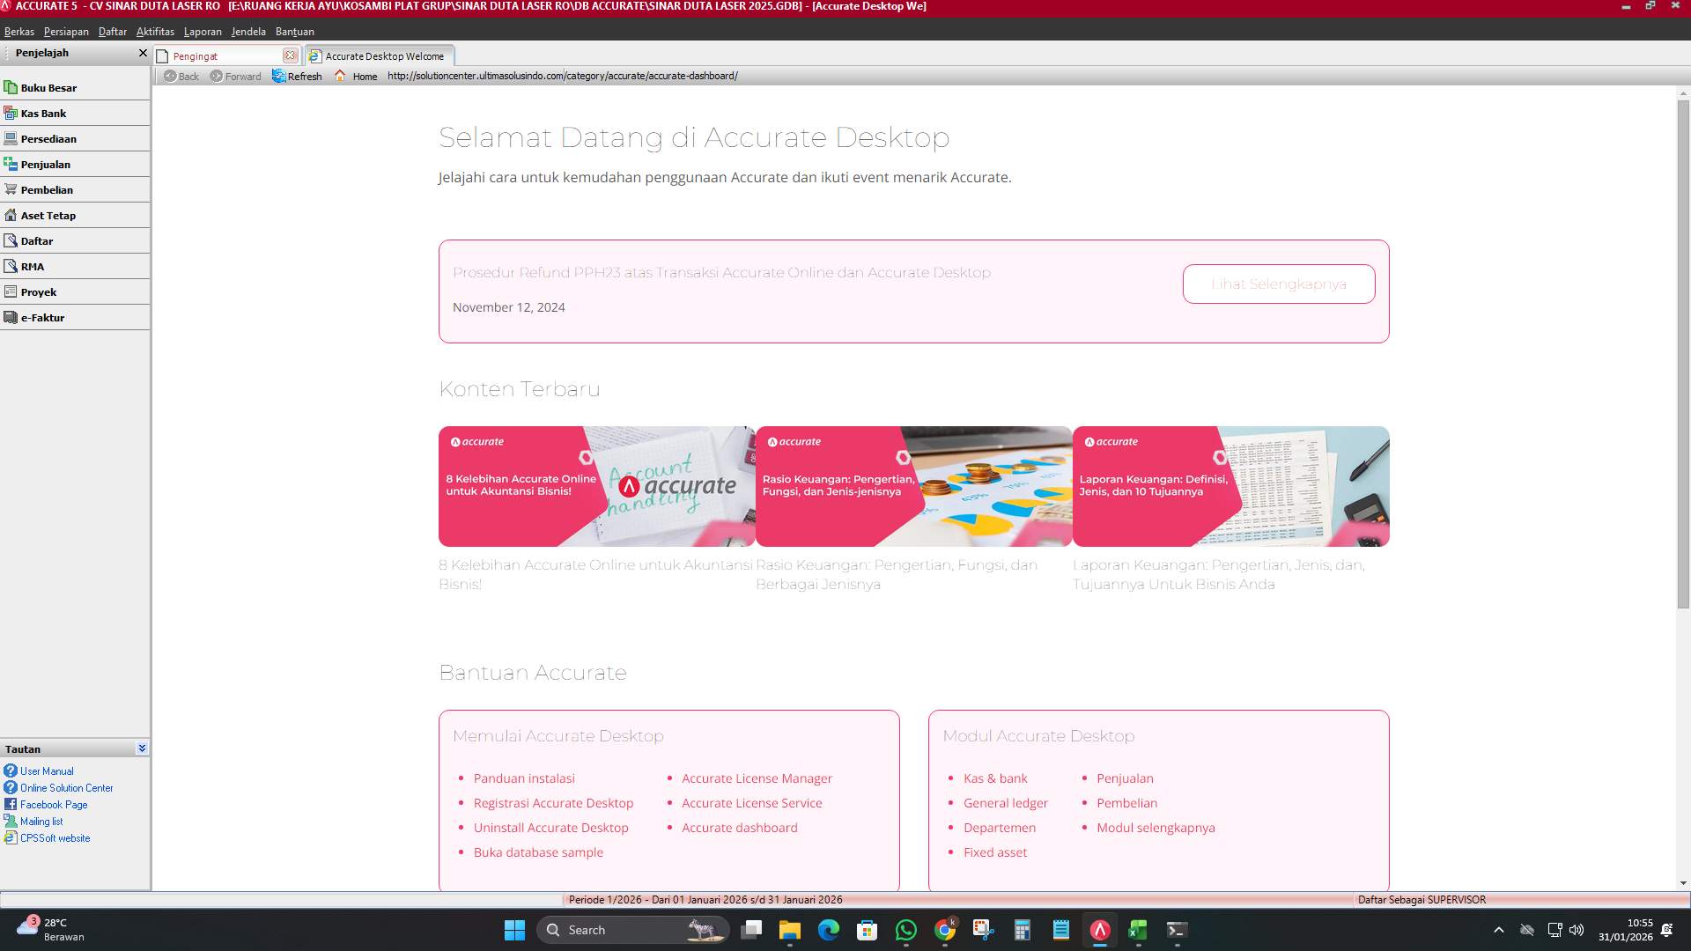
Task: Show hidden system tray icons
Action: (x=1498, y=929)
